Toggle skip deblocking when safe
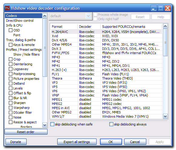This screenshot has height=150, width=176. (52, 124)
